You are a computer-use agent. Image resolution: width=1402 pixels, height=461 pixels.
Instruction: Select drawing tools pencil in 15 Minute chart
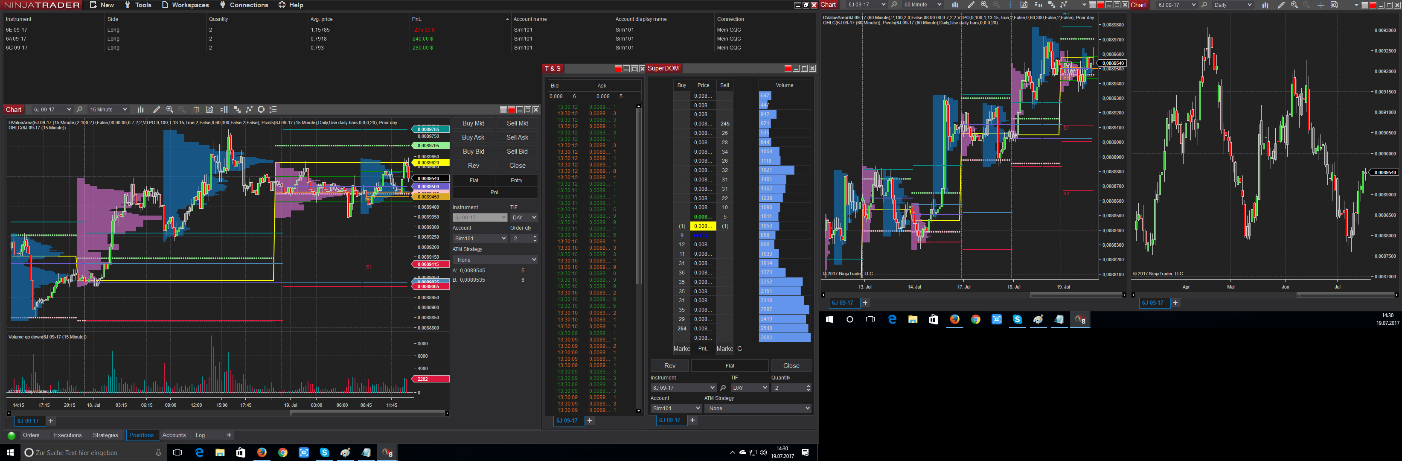157,109
